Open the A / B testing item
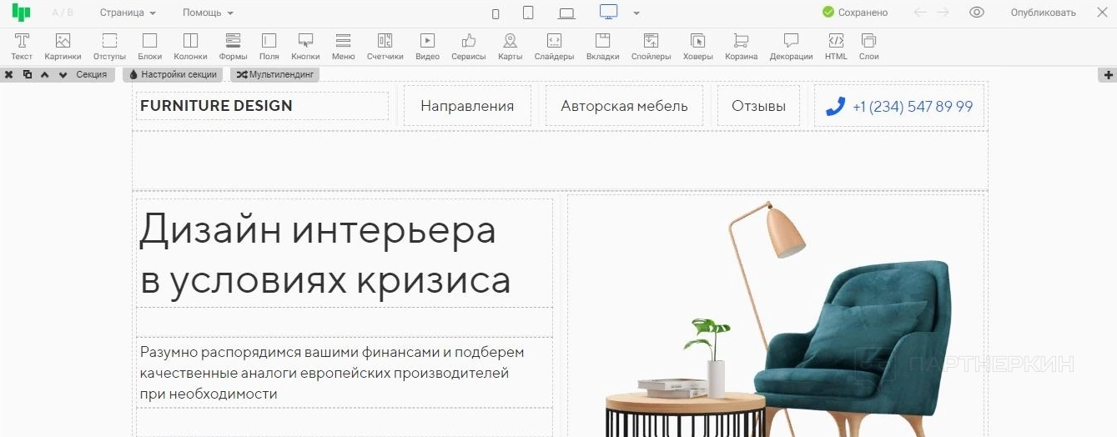The height and width of the screenshot is (437, 1117). 63,13
